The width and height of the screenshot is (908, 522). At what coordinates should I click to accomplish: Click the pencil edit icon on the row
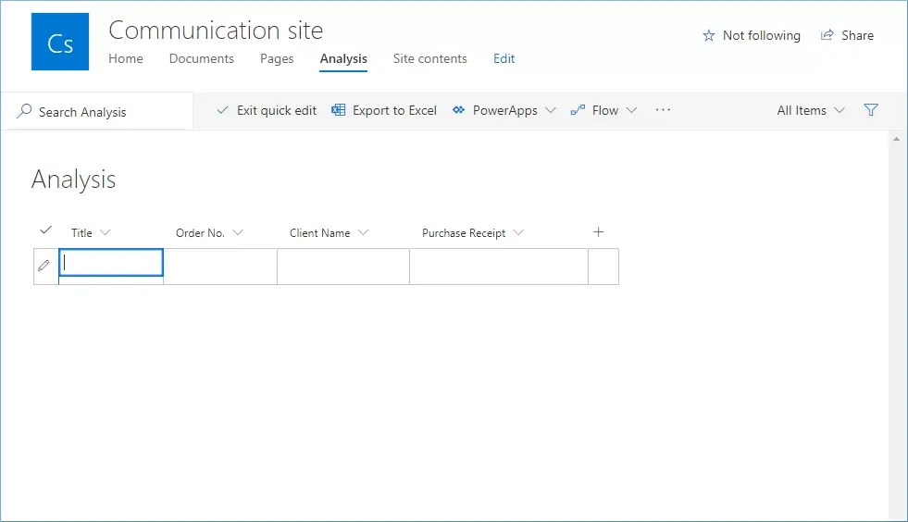(44, 266)
